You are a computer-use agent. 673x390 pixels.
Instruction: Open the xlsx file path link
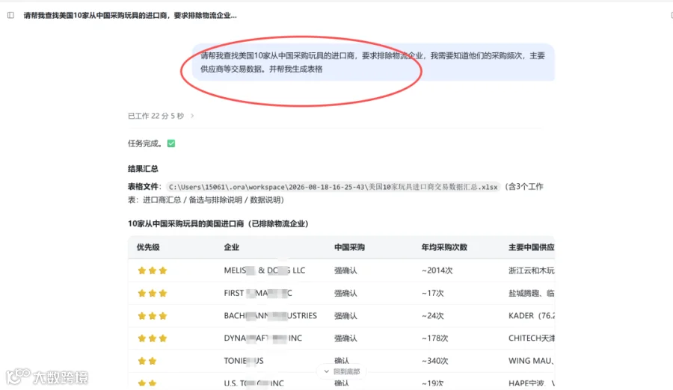click(x=333, y=187)
